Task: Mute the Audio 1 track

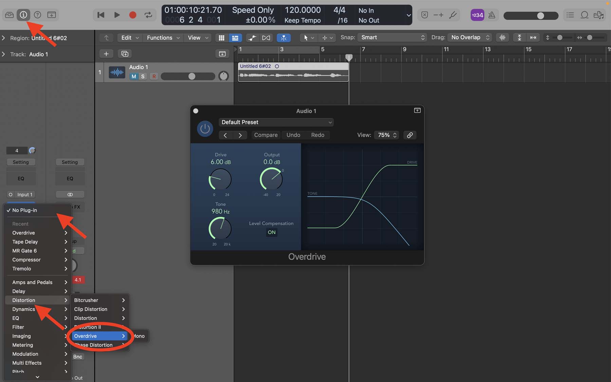Action: click(x=134, y=76)
